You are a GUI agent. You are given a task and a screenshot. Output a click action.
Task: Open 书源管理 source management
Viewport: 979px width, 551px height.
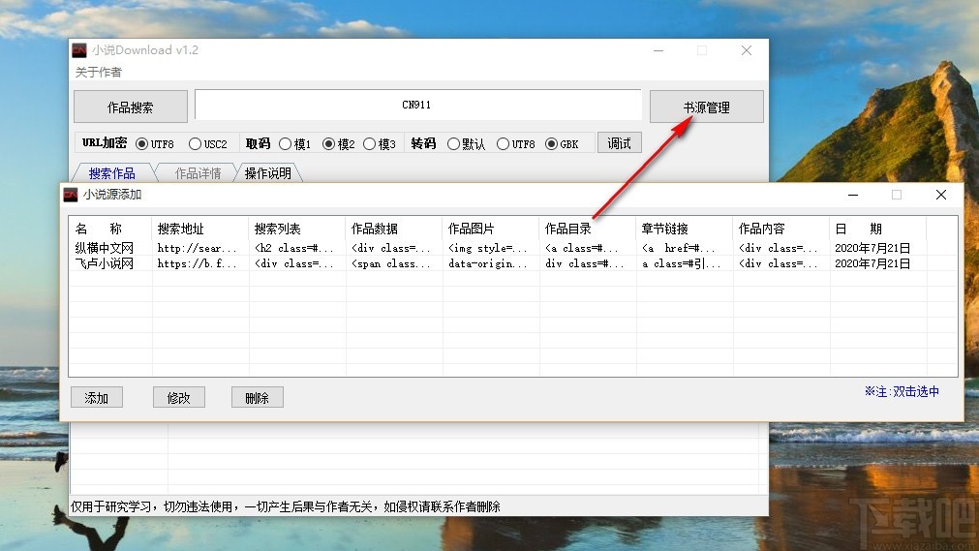click(x=706, y=107)
